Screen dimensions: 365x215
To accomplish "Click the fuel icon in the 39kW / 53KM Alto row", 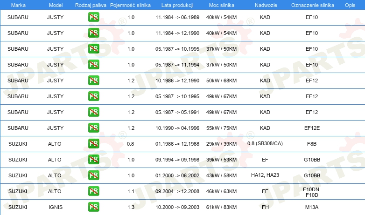I will coord(93,159).
